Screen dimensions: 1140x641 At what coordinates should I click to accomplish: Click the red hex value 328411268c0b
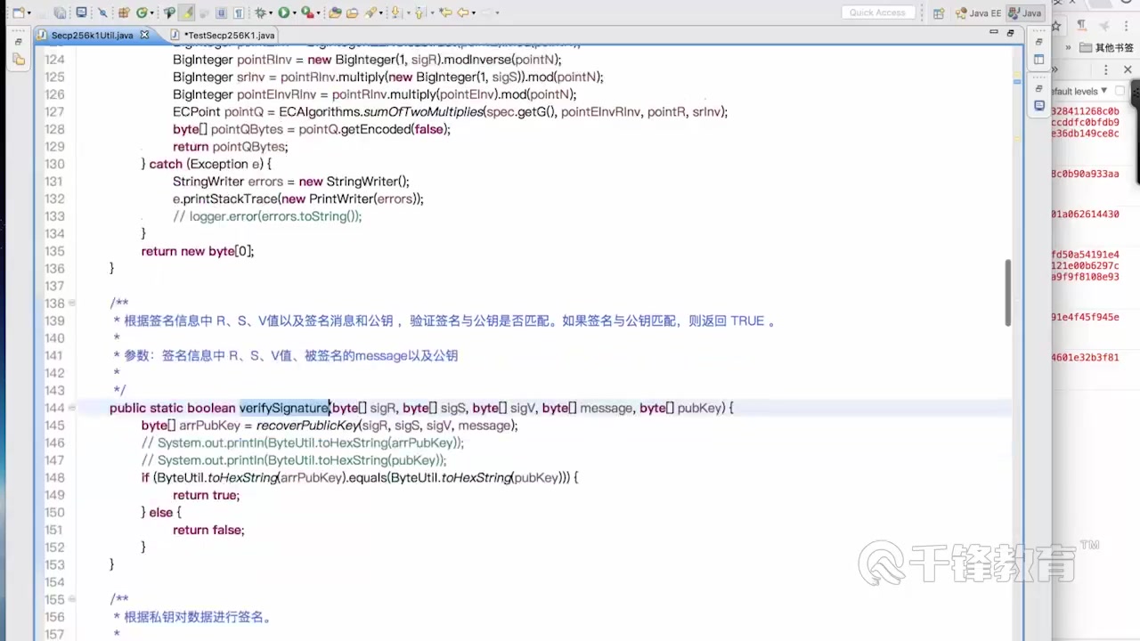pyautogui.click(x=1085, y=111)
